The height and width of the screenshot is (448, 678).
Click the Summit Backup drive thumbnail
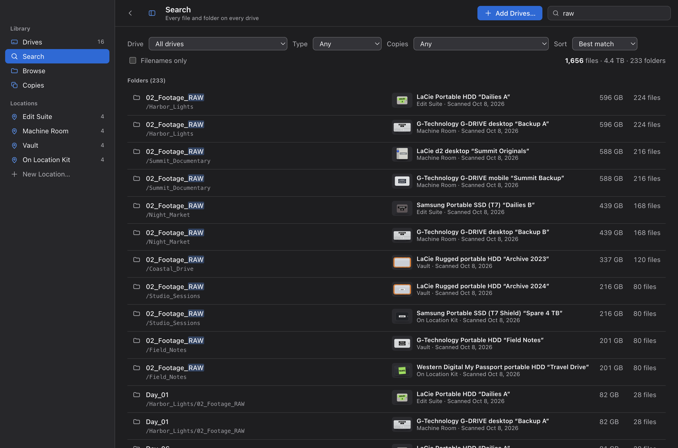click(x=402, y=181)
